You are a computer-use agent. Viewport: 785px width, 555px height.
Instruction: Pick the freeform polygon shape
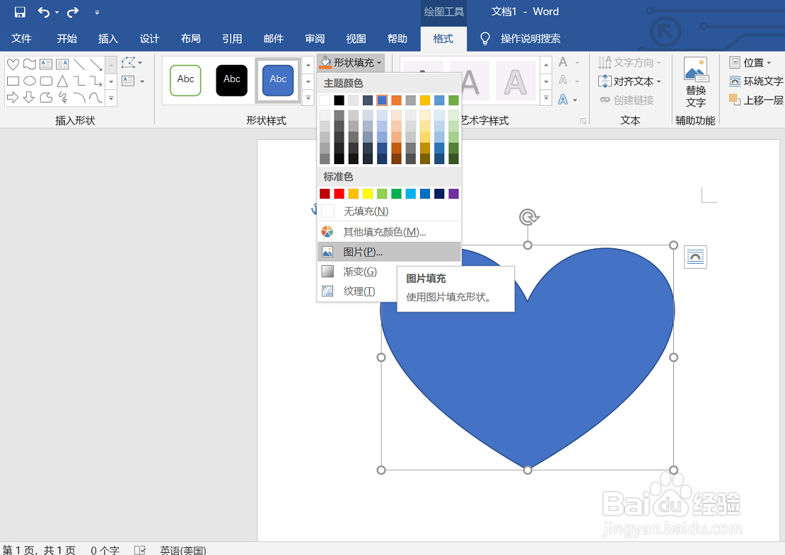46,97
